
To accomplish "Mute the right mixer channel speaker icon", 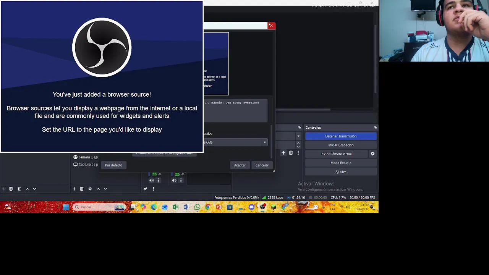I will [x=174, y=180].
